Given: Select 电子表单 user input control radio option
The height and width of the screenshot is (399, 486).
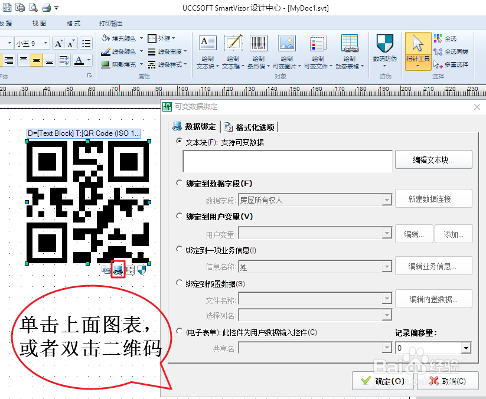Looking at the screenshot, I should tap(179, 331).
